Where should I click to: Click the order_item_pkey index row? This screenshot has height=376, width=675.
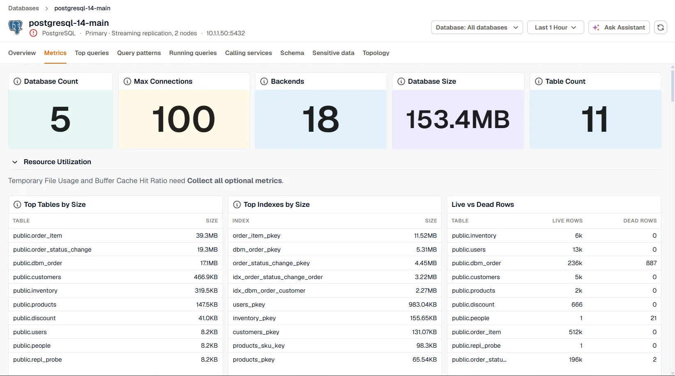pos(335,236)
